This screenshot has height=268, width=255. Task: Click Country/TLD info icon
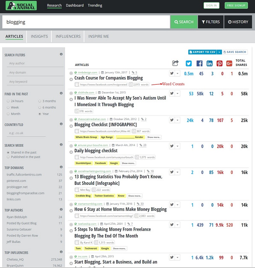pos(61,124)
